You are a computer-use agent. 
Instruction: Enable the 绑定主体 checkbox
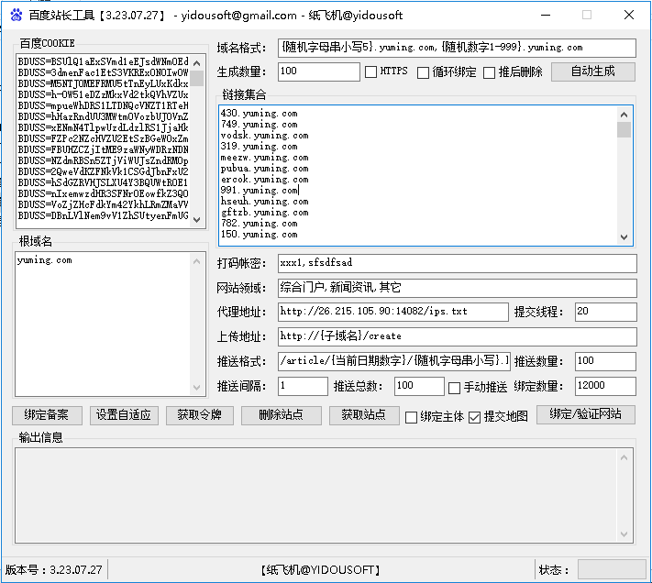pos(411,417)
